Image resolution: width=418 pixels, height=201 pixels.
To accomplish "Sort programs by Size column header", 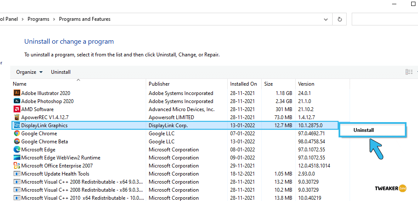I will click(268, 84).
